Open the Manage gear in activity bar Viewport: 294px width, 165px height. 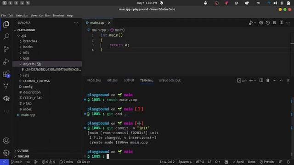pos(6,153)
